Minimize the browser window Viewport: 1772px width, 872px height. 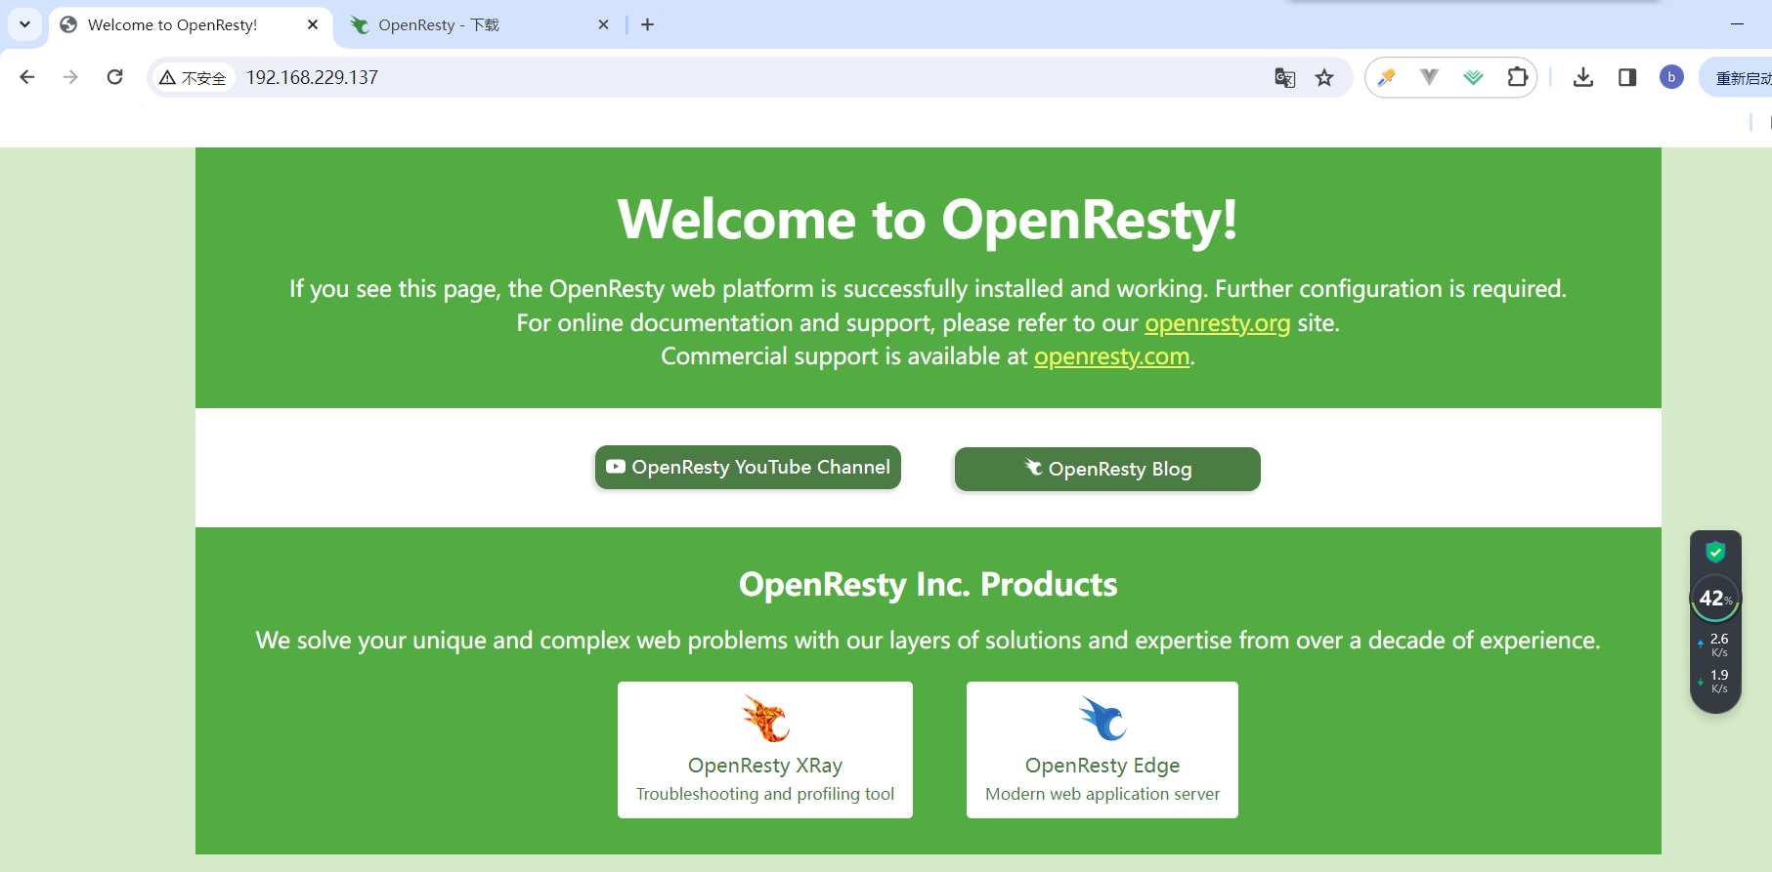click(x=1737, y=24)
